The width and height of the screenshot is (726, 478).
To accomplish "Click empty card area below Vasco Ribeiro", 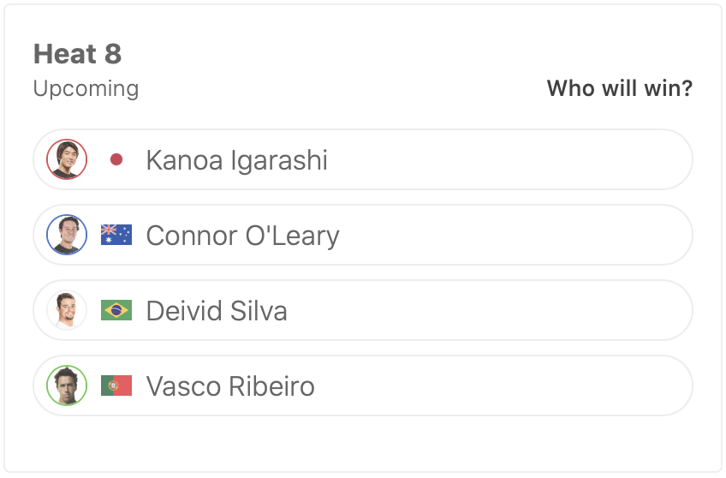I will 363,444.
